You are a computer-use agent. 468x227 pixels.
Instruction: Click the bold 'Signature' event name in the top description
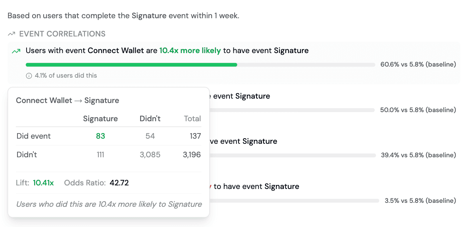pyautogui.click(x=149, y=16)
